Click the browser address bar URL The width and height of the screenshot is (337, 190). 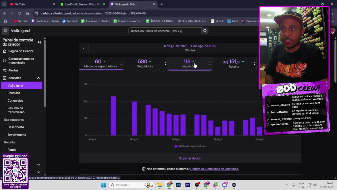click(93, 13)
